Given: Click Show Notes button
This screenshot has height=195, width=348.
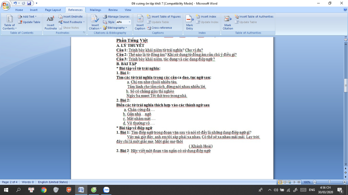Looking at the screenshot, I should click(69, 28).
